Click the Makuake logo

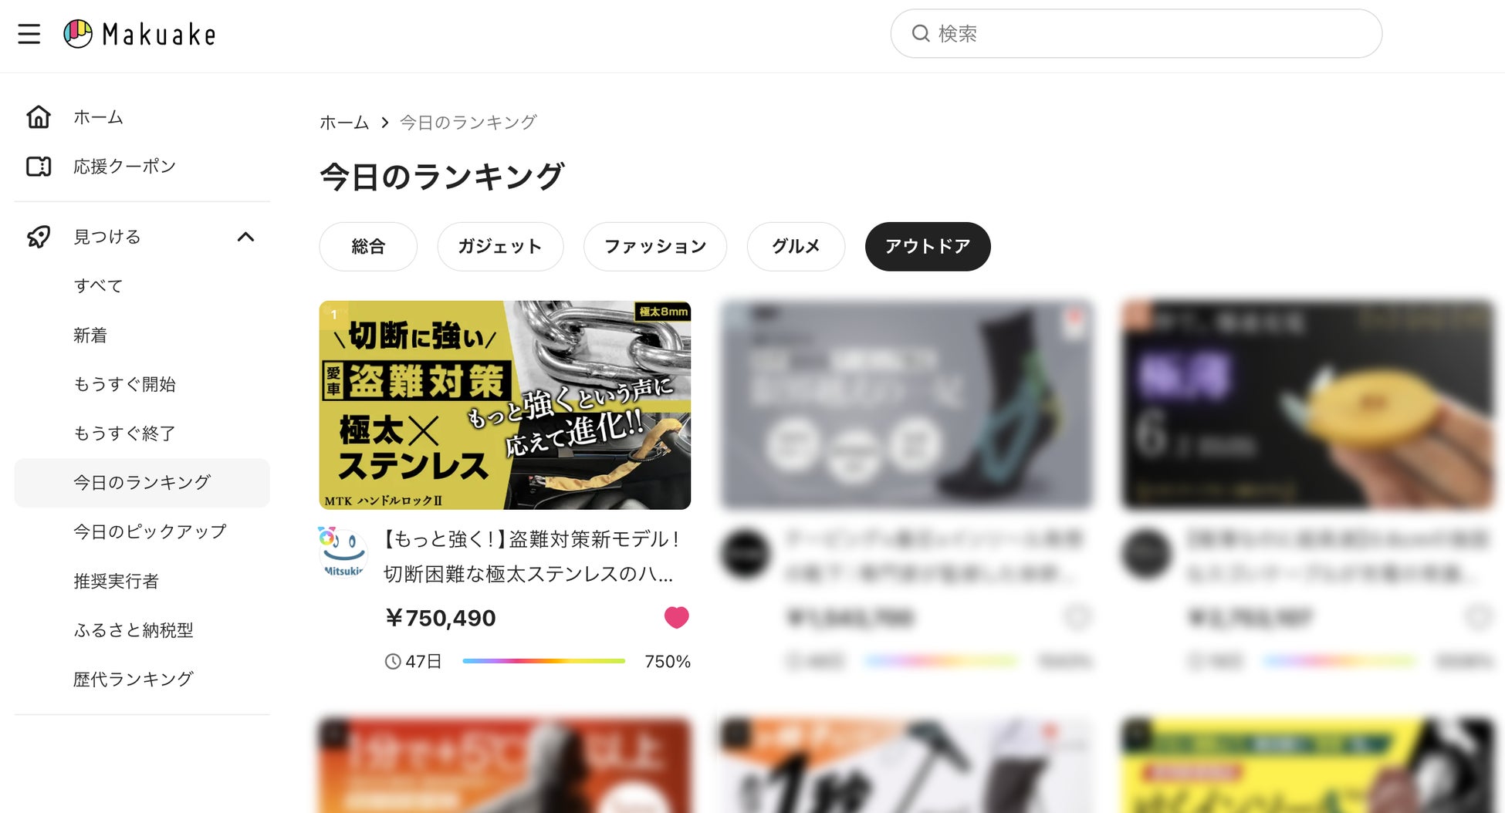pyautogui.click(x=140, y=34)
